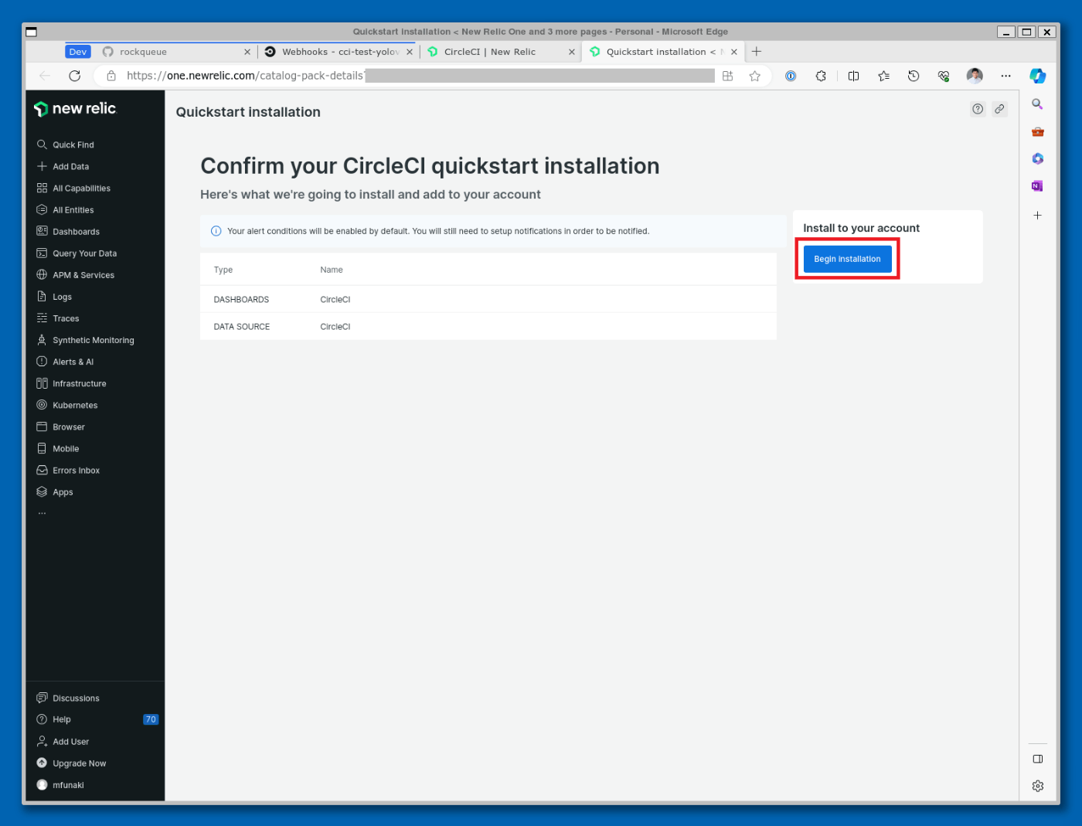Open browser history
Screen dimensions: 1082x826
click(914, 76)
